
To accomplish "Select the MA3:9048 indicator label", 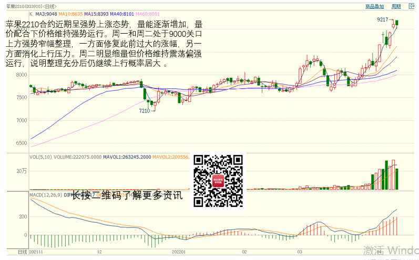I will (x=46, y=14).
